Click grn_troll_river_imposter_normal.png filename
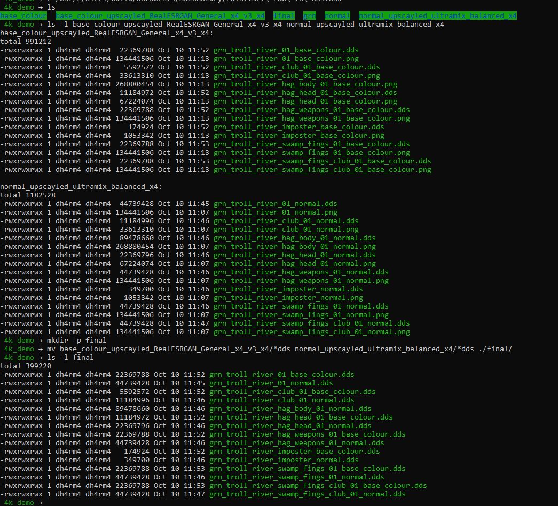 click(288, 298)
